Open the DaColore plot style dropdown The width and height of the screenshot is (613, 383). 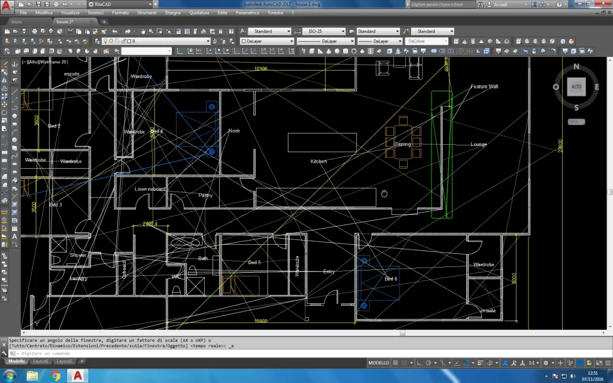(445, 41)
